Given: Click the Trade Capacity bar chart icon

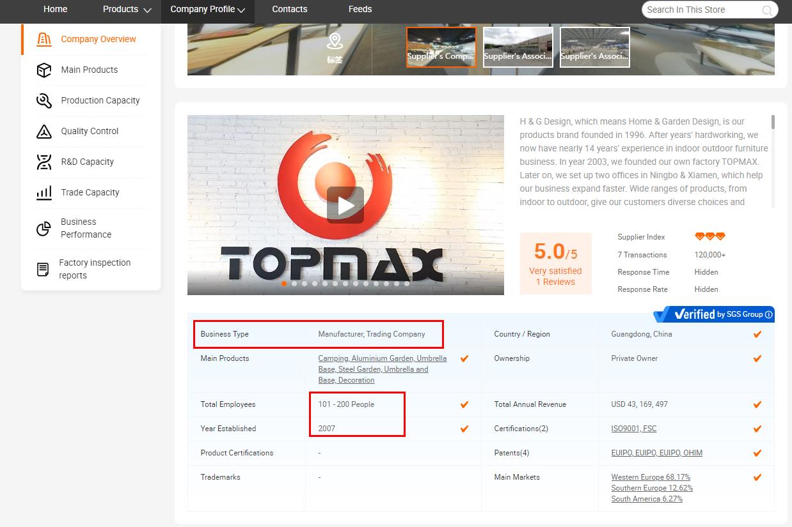Looking at the screenshot, I should pyautogui.click(x=44, y=192).
